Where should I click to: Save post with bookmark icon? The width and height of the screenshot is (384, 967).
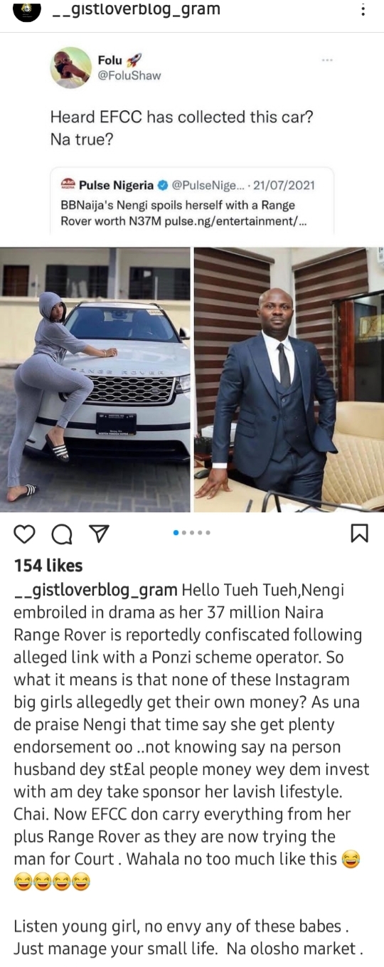pyautogui.click(x=359, y=534)
